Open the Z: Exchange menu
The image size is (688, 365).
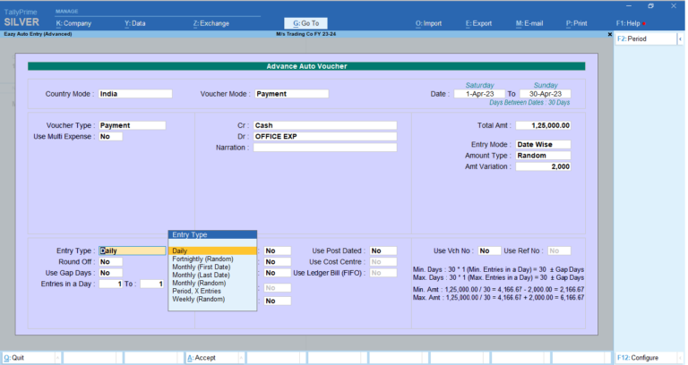pyautogui.click(x=211, y=23)
